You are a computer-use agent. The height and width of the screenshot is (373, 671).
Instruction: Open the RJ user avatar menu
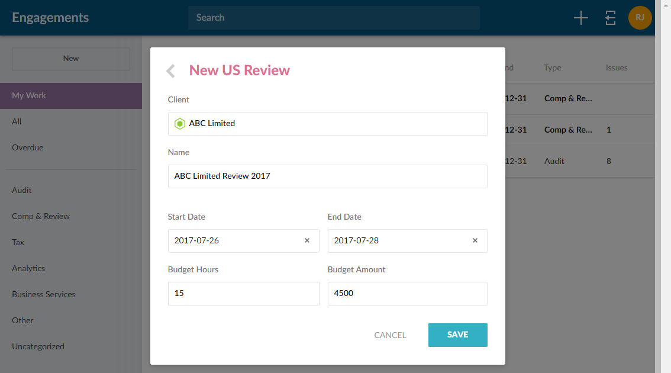[x=640, y=18]
